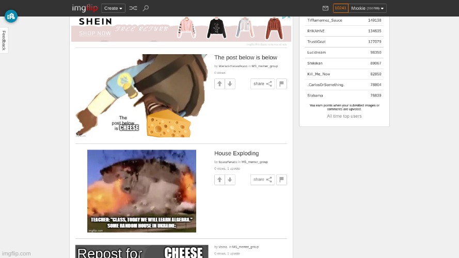Open the 'House Exploding' title
This screenshot has width=459, height=258.
tap(236, 153)
